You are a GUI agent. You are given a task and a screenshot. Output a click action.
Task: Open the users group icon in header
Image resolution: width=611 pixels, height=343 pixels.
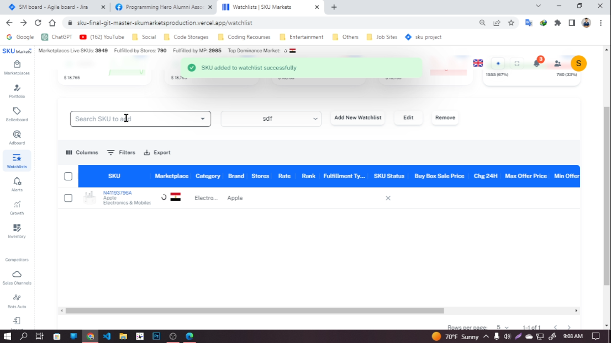coord(557,63)
